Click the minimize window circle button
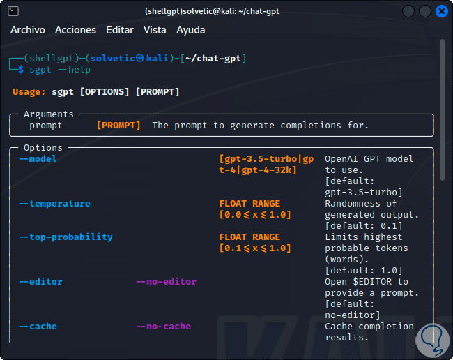Image resolution: width=453 pixels, height=360 pixels. tap(408, 11)
